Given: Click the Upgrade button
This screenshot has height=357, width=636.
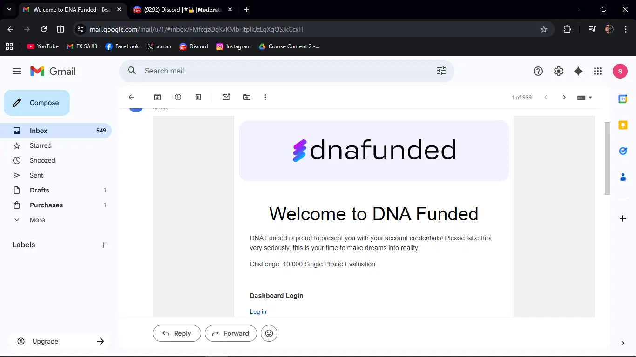Looking at the screenshot, I should 60,341.
